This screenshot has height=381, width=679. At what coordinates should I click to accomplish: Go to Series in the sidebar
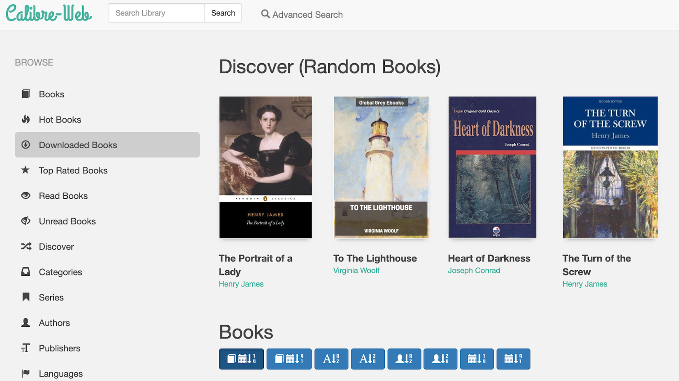[51, 297]
